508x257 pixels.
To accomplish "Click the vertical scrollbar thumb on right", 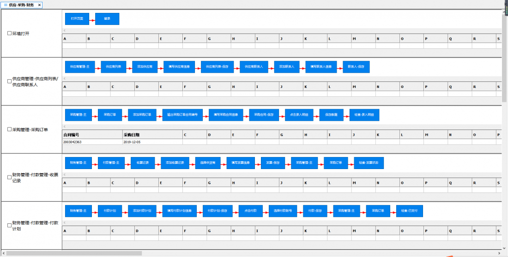I will (x=505, y=58).
